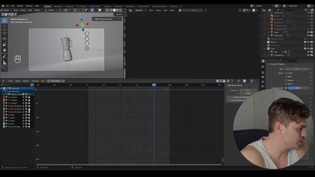Toggle Passepartout checkbox
The image size is (315, 177).
click(286, 88)
